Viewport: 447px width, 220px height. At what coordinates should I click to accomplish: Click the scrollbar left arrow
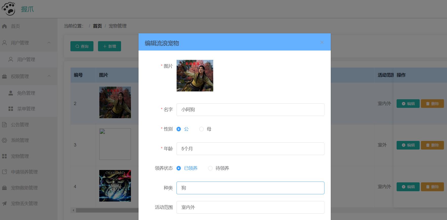tap(73, 210)
